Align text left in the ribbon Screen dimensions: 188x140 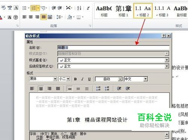pyautogui.click(x=24, y=17)
